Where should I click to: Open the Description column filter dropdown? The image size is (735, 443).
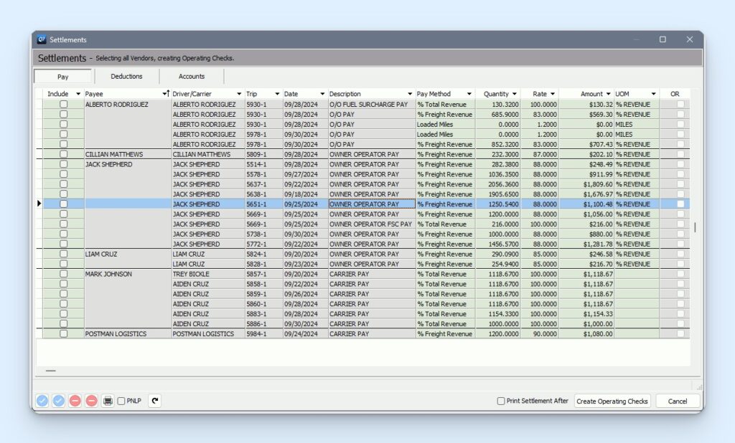(x=410, y=94)
